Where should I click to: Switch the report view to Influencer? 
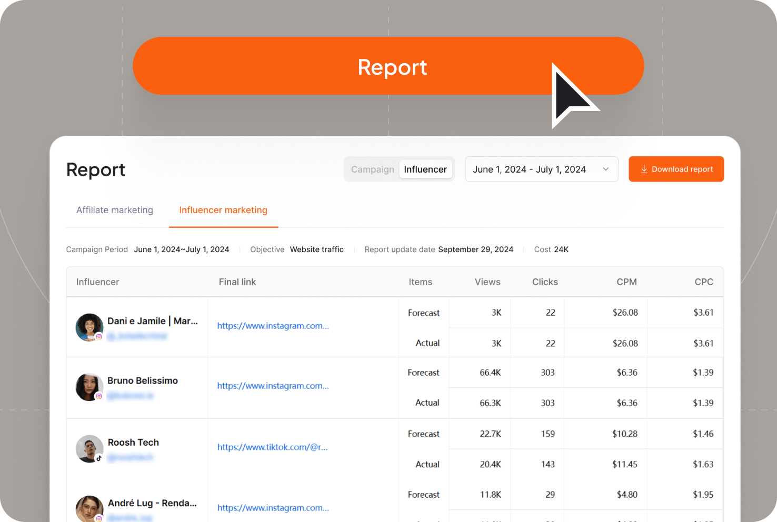coord(425,169)
